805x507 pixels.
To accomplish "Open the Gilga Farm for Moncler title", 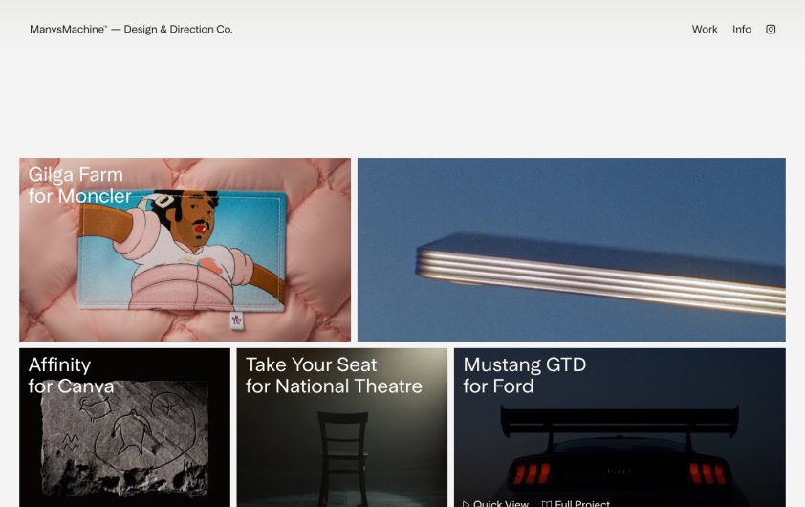I will [x=79, y=186].
